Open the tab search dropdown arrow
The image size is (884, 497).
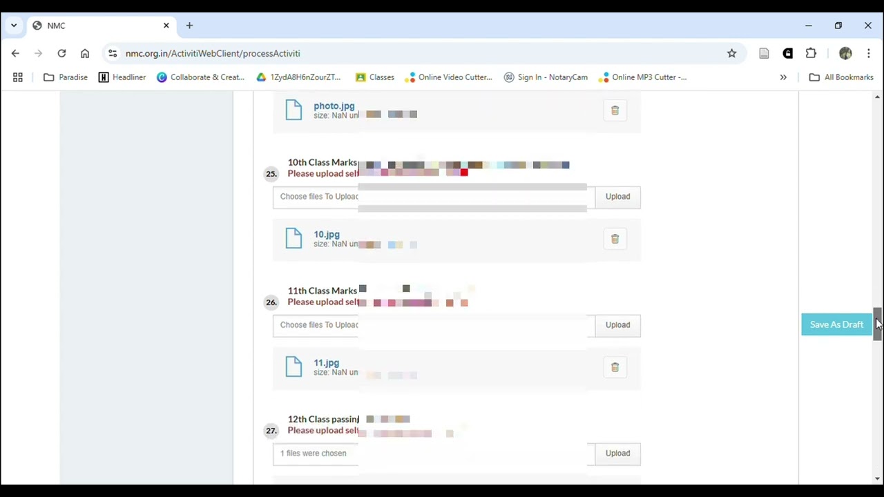click(x=14, y=26)
